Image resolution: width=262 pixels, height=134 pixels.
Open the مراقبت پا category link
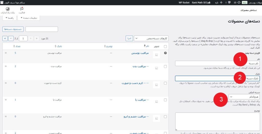142,100
